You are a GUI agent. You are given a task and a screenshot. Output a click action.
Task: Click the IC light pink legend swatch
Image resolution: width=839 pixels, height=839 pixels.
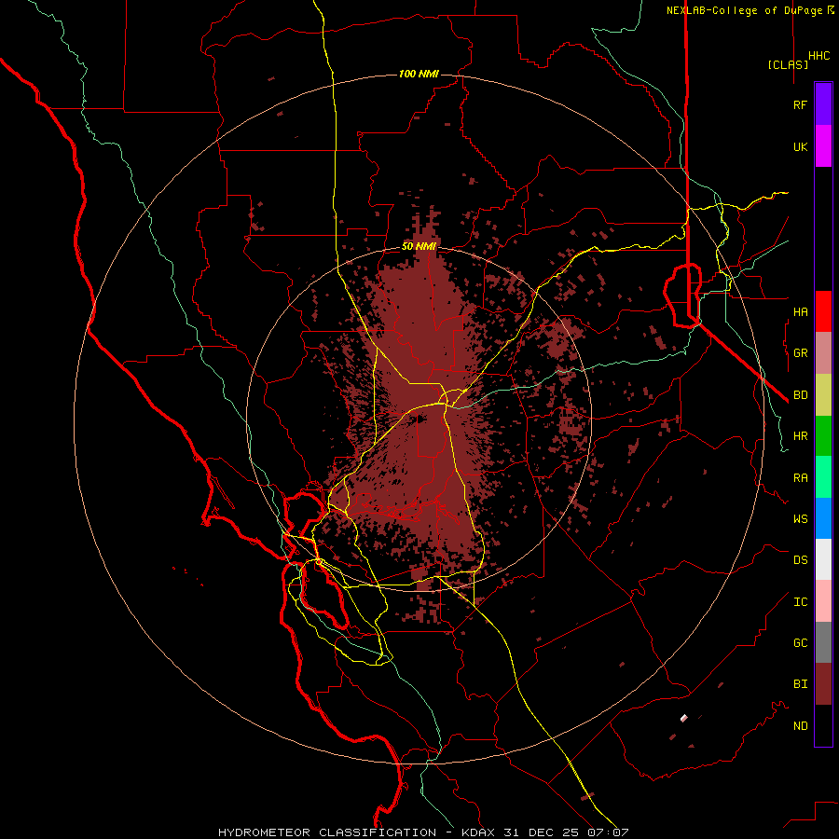pos(823,601)
